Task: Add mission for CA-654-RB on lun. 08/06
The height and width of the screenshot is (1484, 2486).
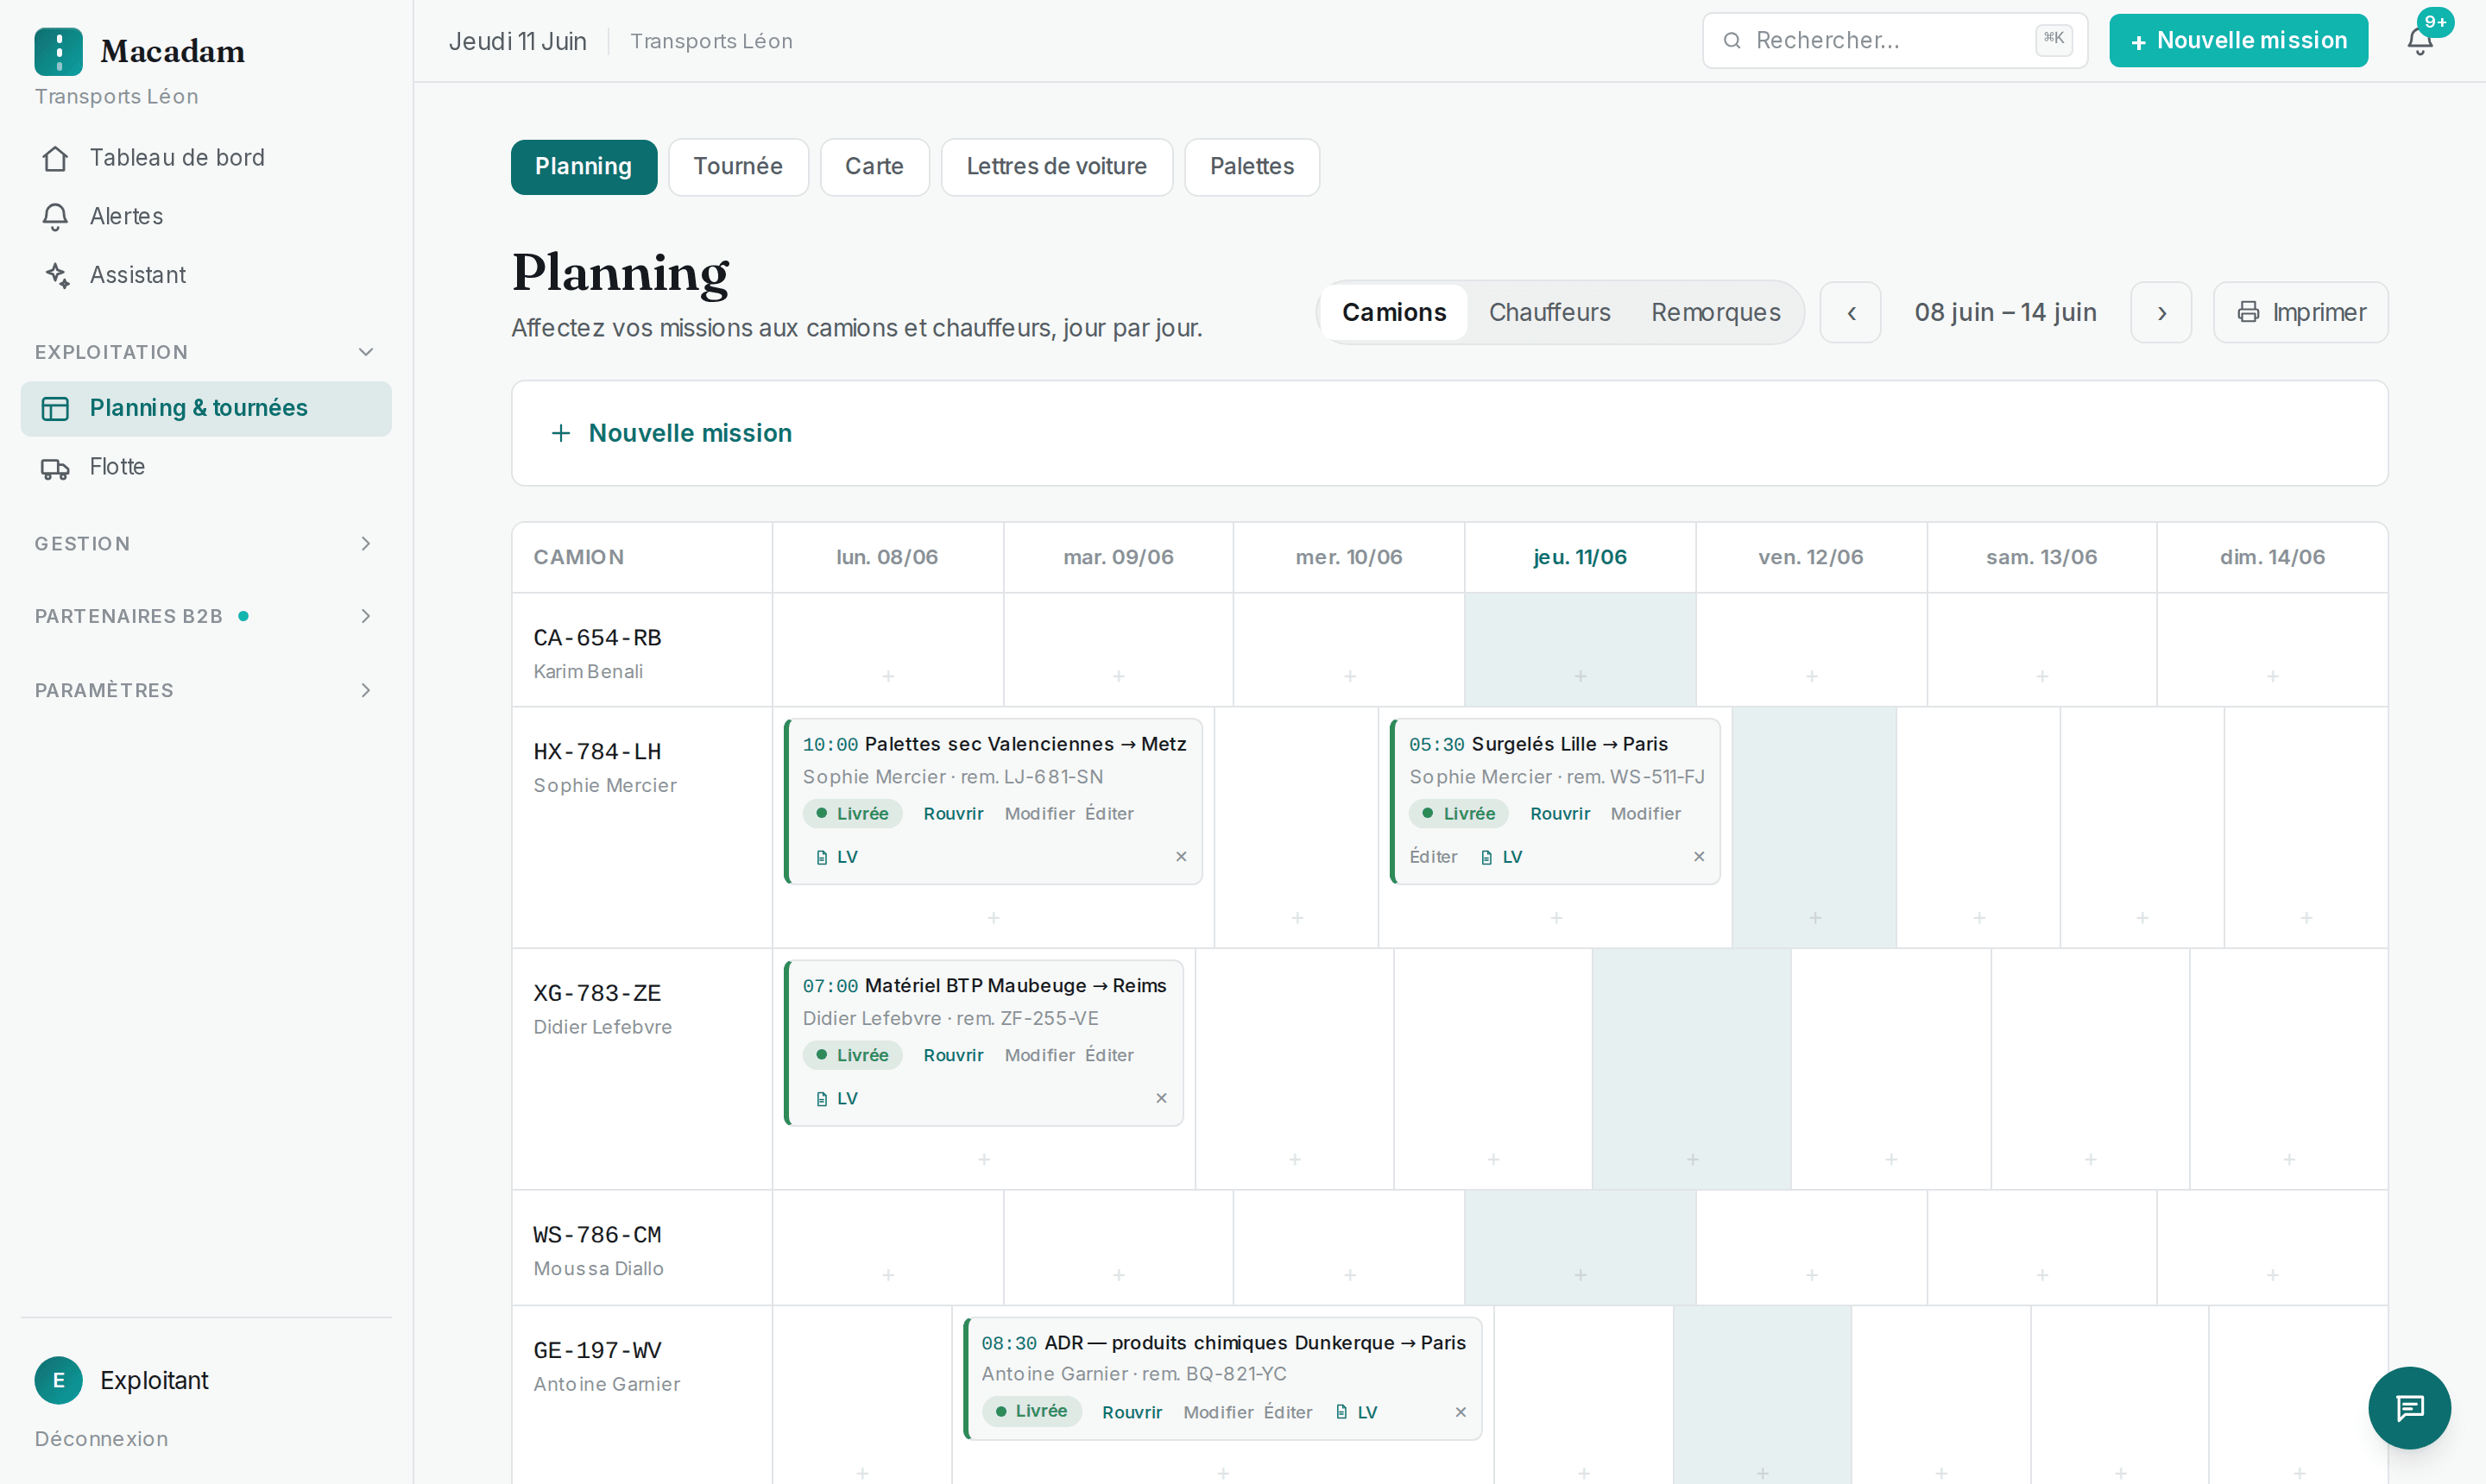Action: point(888,677)
